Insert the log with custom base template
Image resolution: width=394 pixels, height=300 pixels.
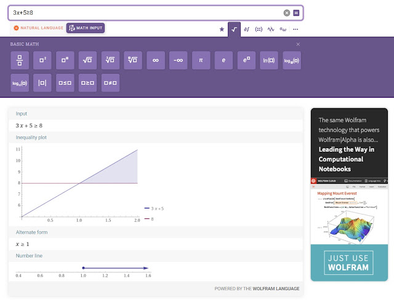[292, 60]
